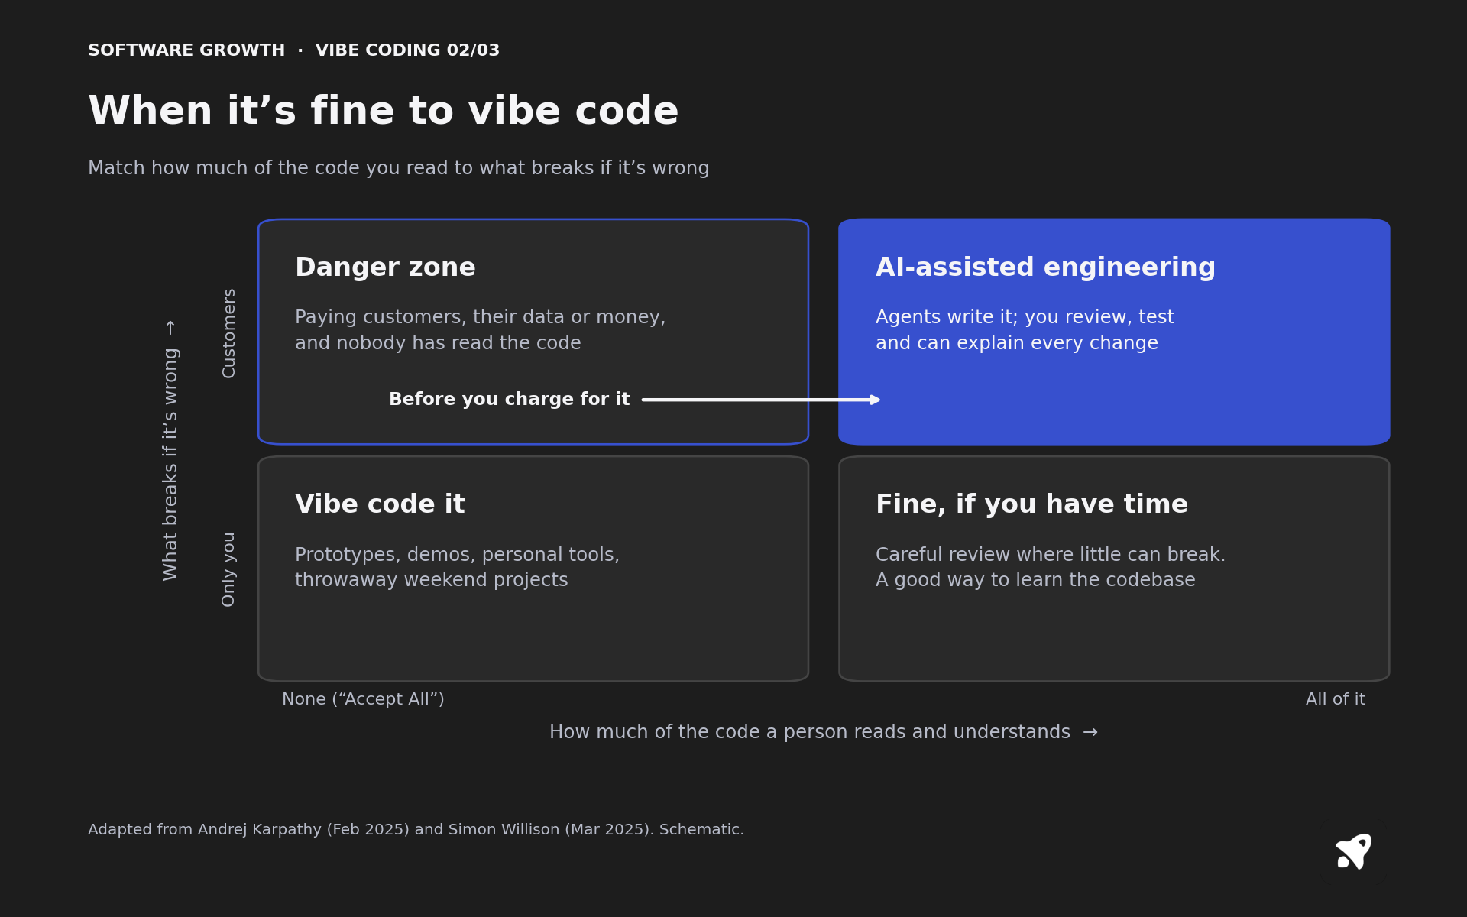
Task: Click the vertical What breaks if it's wrong label
Action: (x=170, y=450)
